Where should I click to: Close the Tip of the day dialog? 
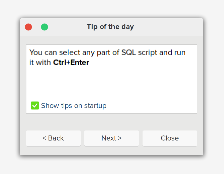point(170,138)
